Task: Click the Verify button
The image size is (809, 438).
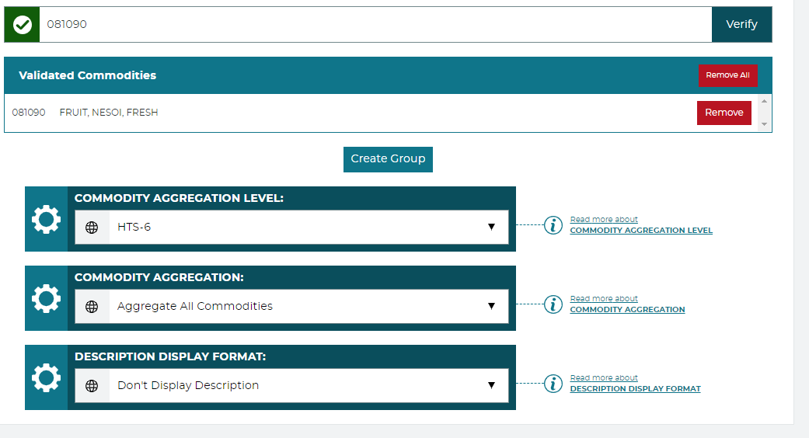Action: [741, 24]
